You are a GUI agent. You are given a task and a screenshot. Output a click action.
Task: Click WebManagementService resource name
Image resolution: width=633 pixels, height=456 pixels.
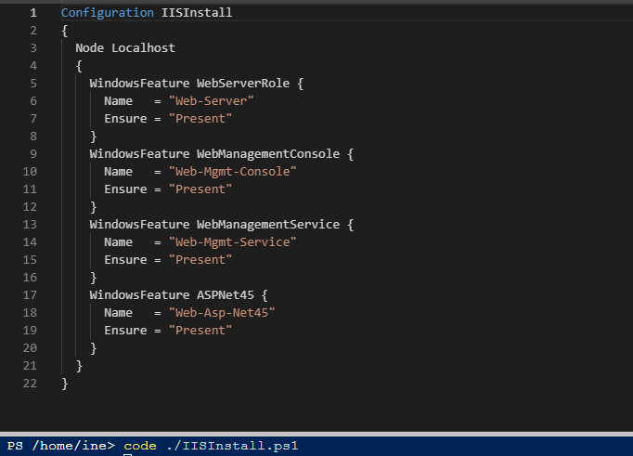[268, 225]
